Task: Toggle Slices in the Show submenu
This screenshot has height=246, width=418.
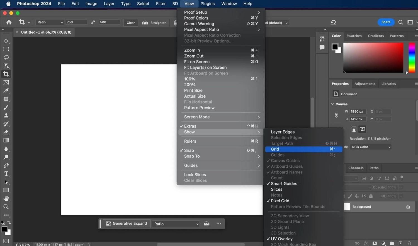Action: tap(303, 190)
